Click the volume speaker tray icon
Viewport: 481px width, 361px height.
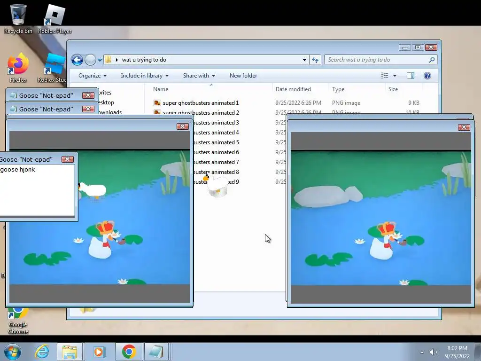coord(433,352)
